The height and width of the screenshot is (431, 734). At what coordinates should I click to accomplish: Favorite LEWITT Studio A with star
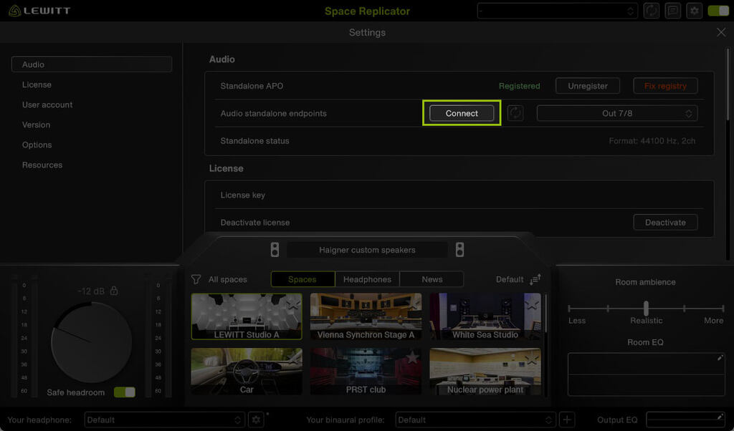(x=293, y=304)
